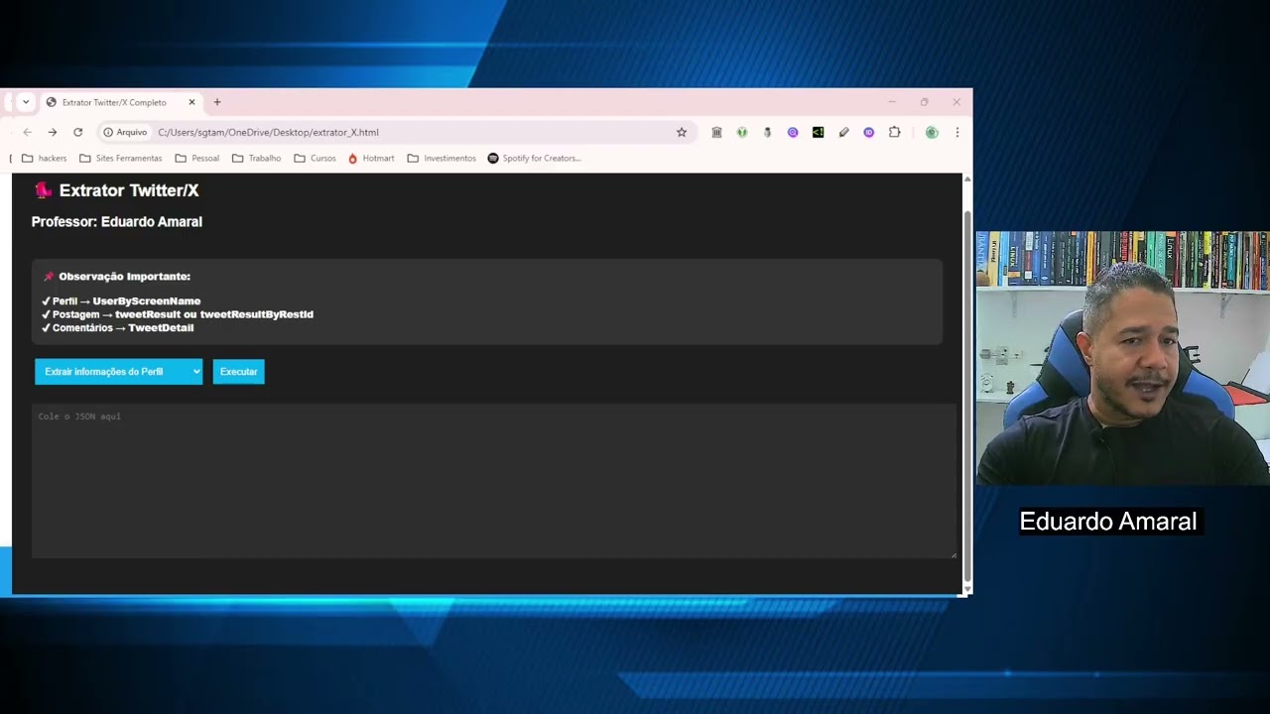1270x714 pixels.
Task: Open the Investimentos bookmark folder
Action: point(441,158)
